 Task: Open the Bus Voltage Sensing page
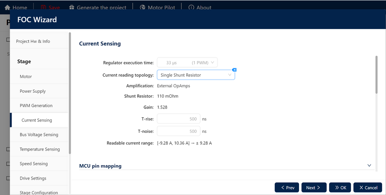click(x=39, y=134)
